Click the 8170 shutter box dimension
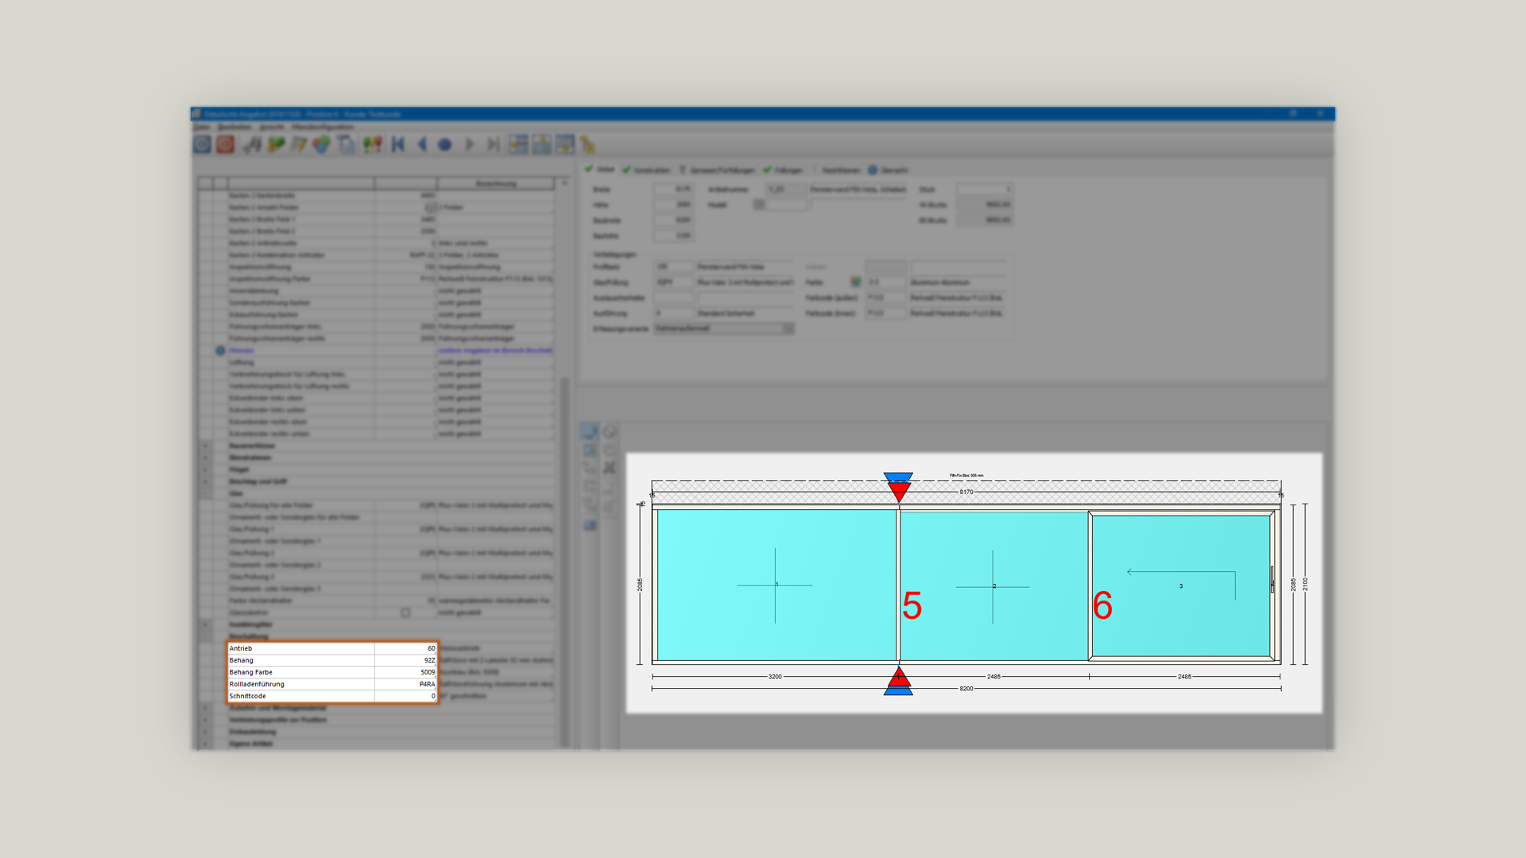Viewport: 1526px width, 858px height. [966, 492]
